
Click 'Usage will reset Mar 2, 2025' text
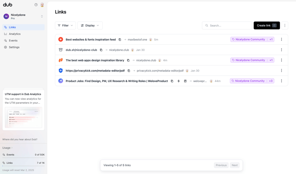coord(18,170)
